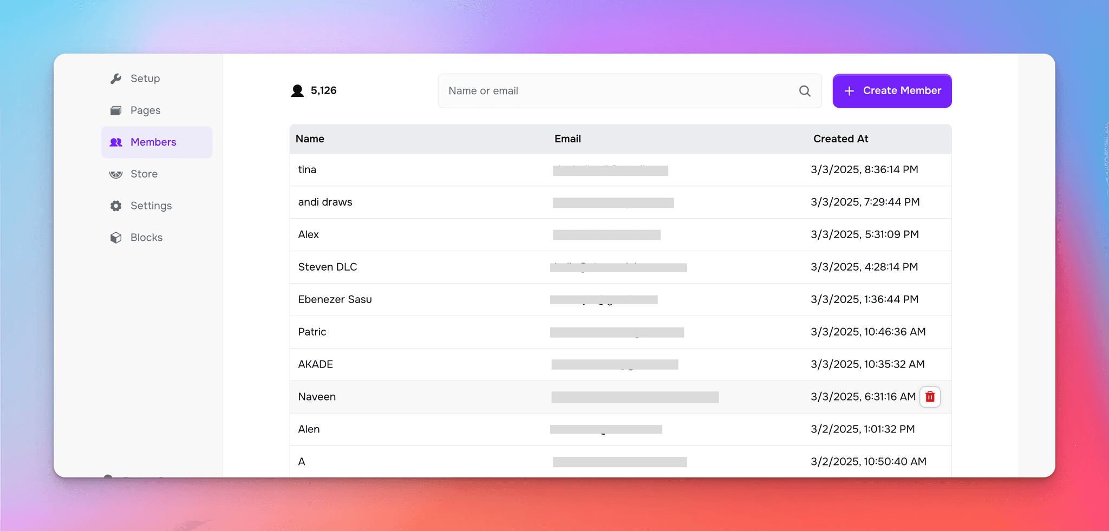This screenshot has height=531, width=1109.
Task: Open the Pages section from the sidebar
Action: [x=145, y=110]
